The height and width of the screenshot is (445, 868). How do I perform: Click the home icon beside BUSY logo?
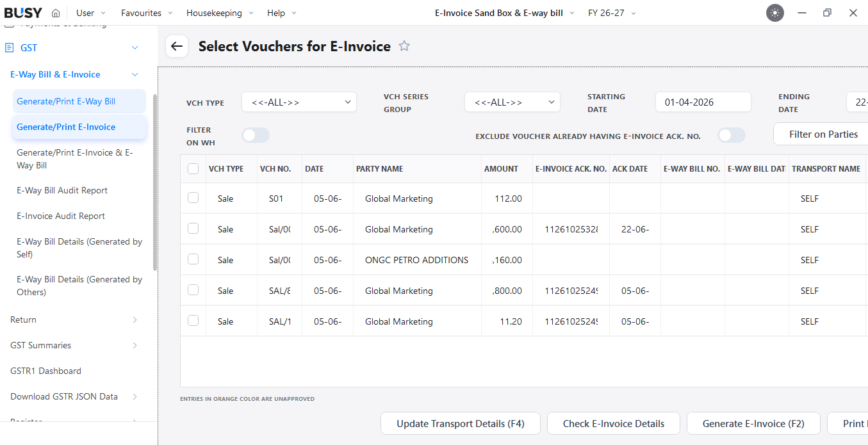click(x=56, y=13)
